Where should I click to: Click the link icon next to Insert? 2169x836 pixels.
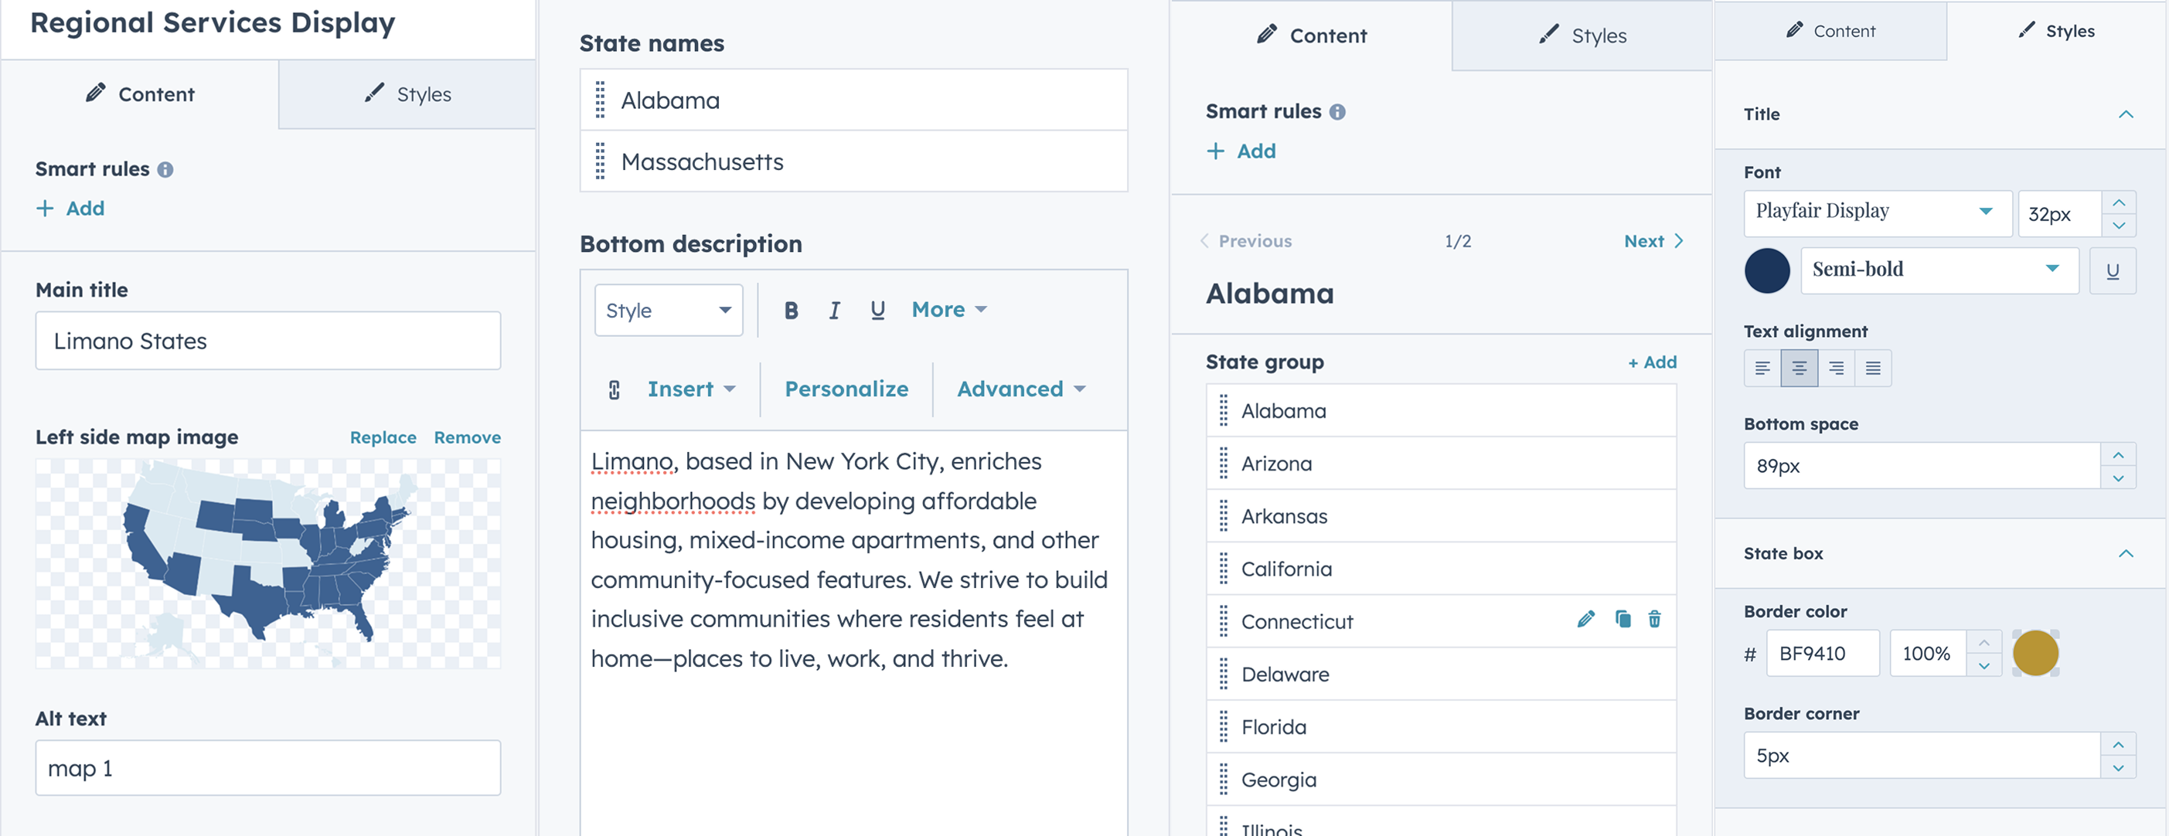click(x=614, y=389)
